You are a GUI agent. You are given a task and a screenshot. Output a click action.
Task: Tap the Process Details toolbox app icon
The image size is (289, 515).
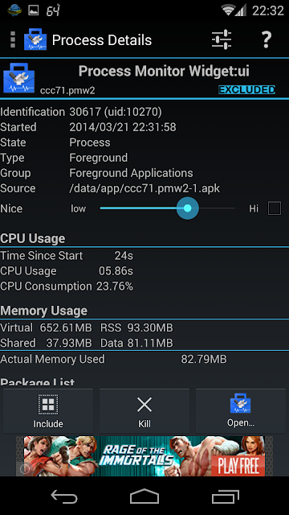[x=35, y=39]
